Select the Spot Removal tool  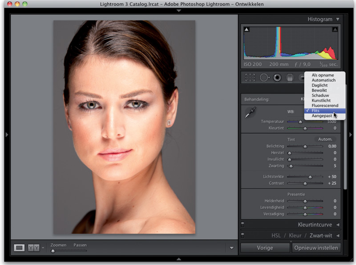(264, 77)
